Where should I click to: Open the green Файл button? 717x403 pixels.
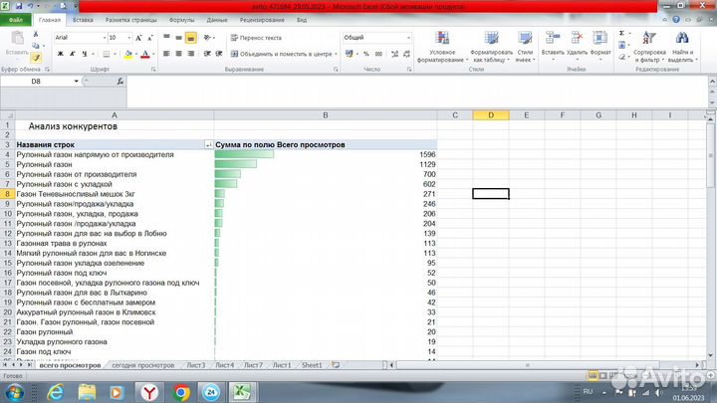coord(15,19)
